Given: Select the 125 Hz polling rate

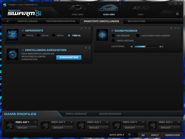Looking at the screenshot, I should 24,35.
